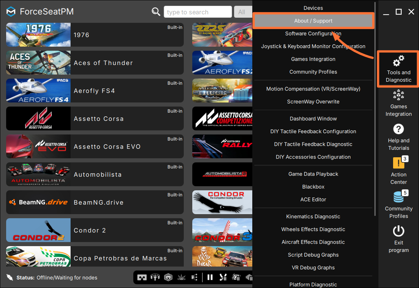
Task: Open Tools and Diagnostic gear icon
Action: 398,61
